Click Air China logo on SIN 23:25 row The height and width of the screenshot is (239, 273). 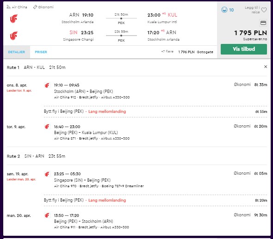[14, 36]
